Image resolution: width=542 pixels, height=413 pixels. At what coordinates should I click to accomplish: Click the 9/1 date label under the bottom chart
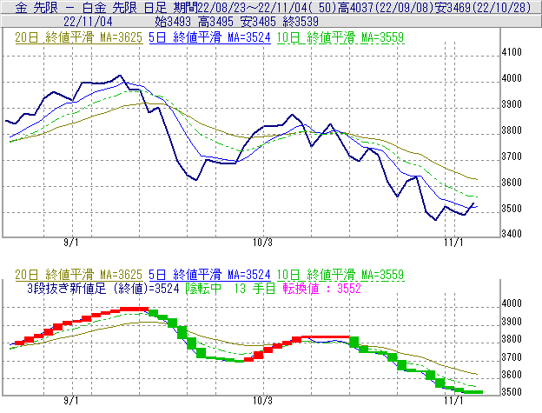point(71,401)
